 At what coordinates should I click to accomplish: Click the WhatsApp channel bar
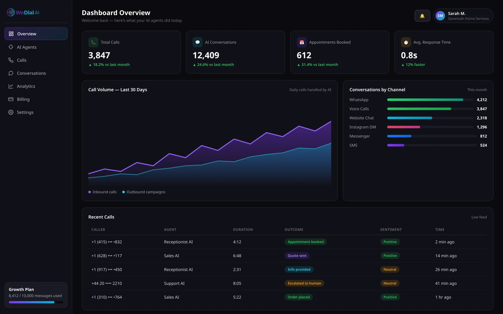pyautogui.click(x=430, y=100)
